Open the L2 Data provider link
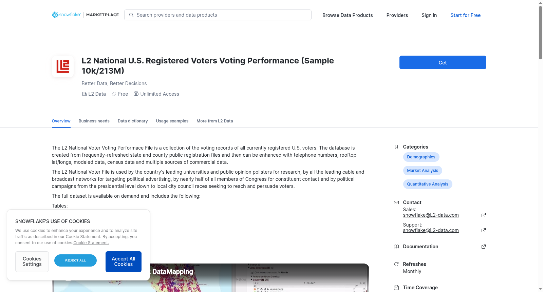 97,94
